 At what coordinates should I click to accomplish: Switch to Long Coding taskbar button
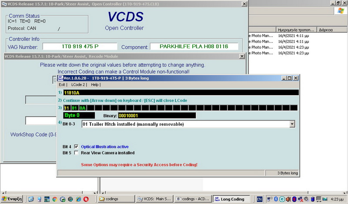pyautogui.click(x=231, y=199)
